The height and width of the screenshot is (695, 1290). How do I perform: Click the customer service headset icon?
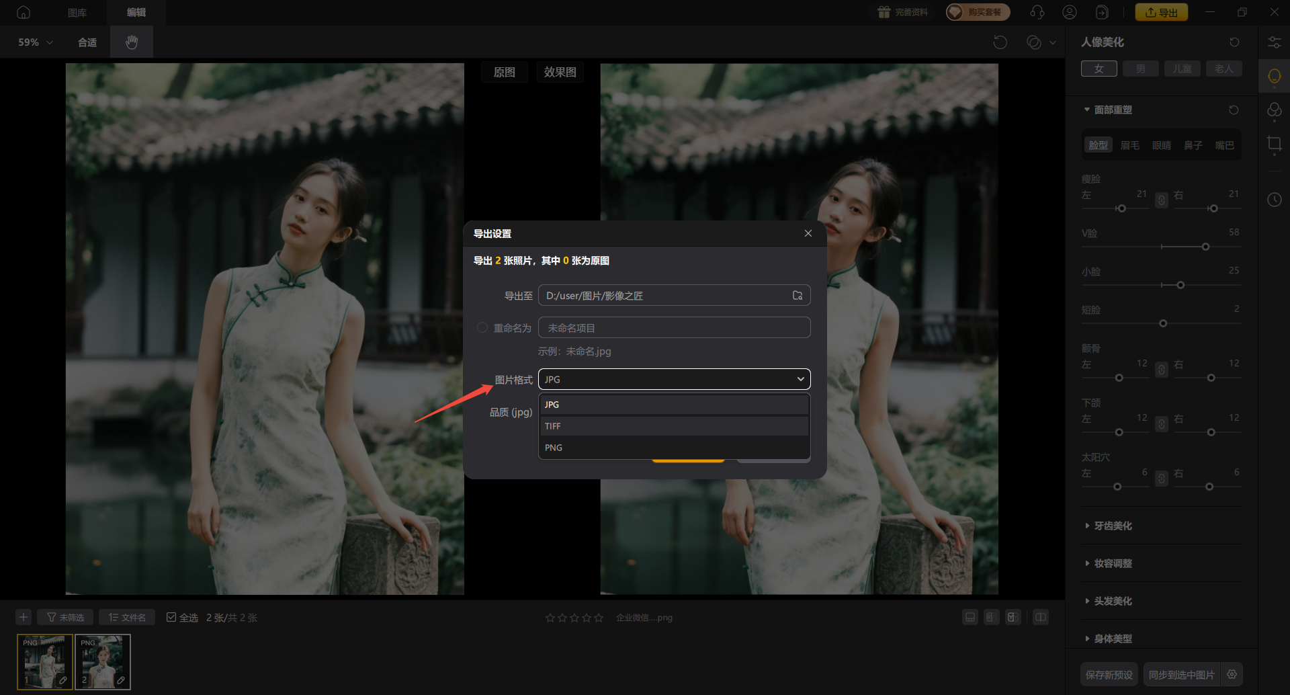[x=1037, y=13]
